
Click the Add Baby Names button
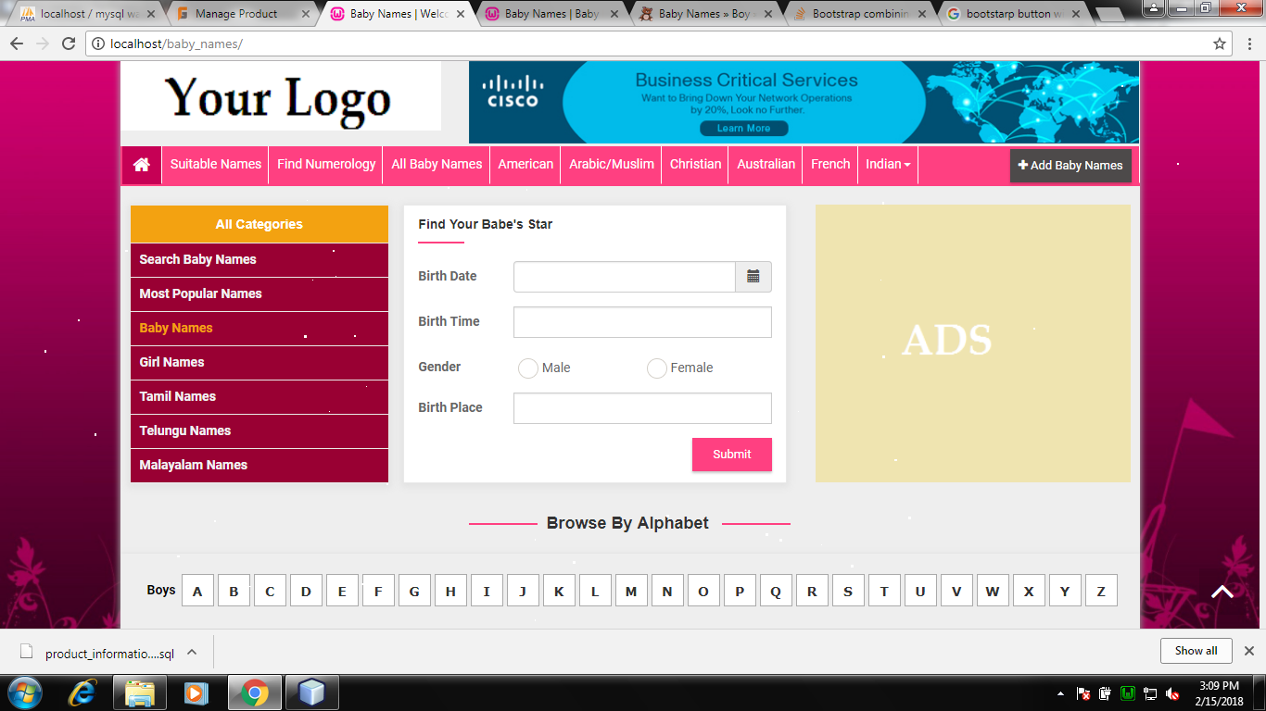(1070, 166)
